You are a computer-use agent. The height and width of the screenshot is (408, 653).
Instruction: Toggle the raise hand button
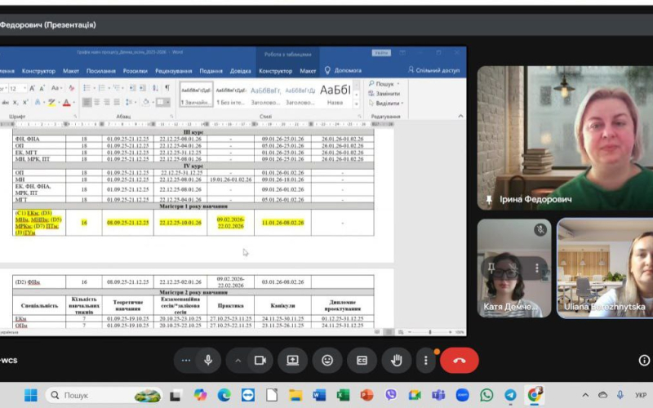(x=398, y=360)
